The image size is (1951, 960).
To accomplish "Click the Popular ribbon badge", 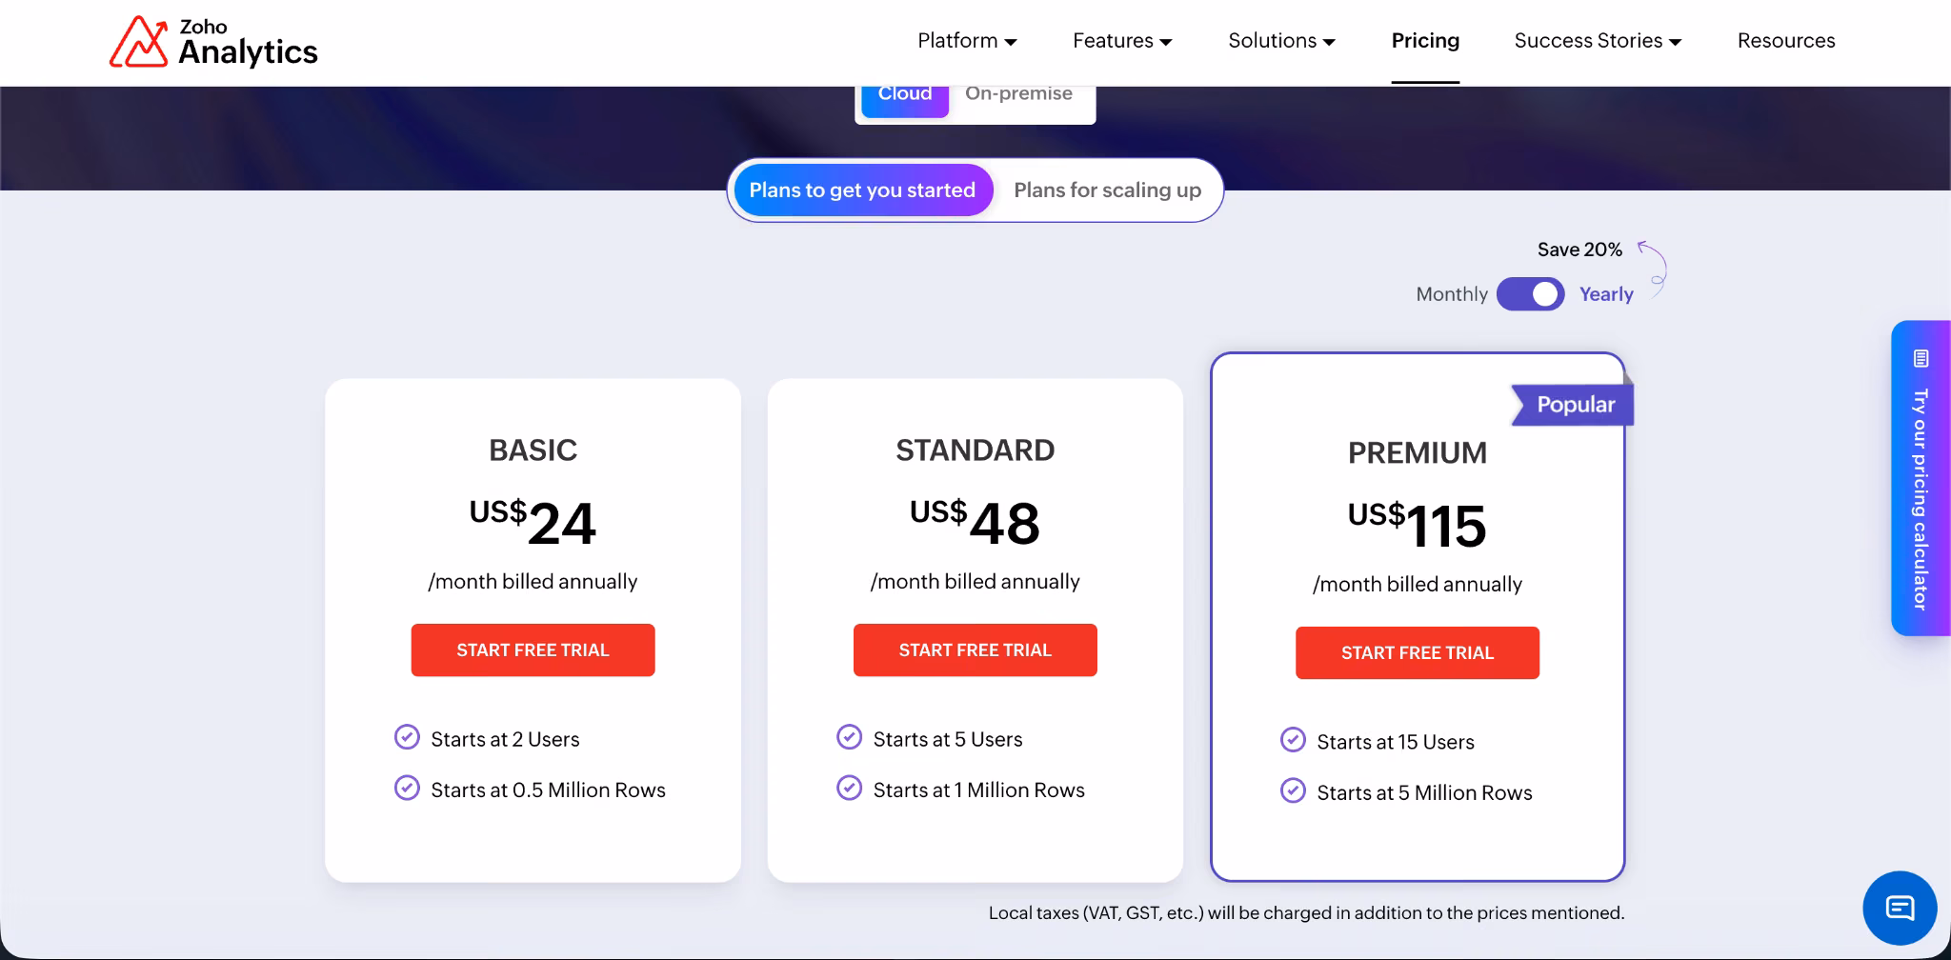I will [x=1573, y=405].
